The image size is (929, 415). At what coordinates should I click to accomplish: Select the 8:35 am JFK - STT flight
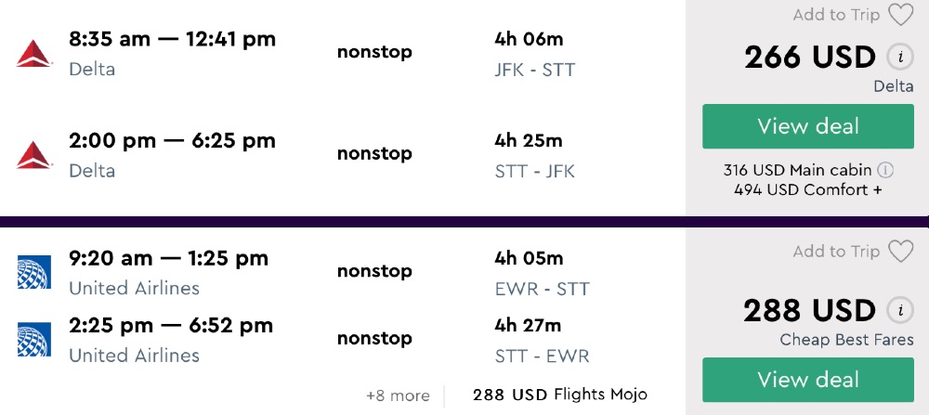point(172,40)
